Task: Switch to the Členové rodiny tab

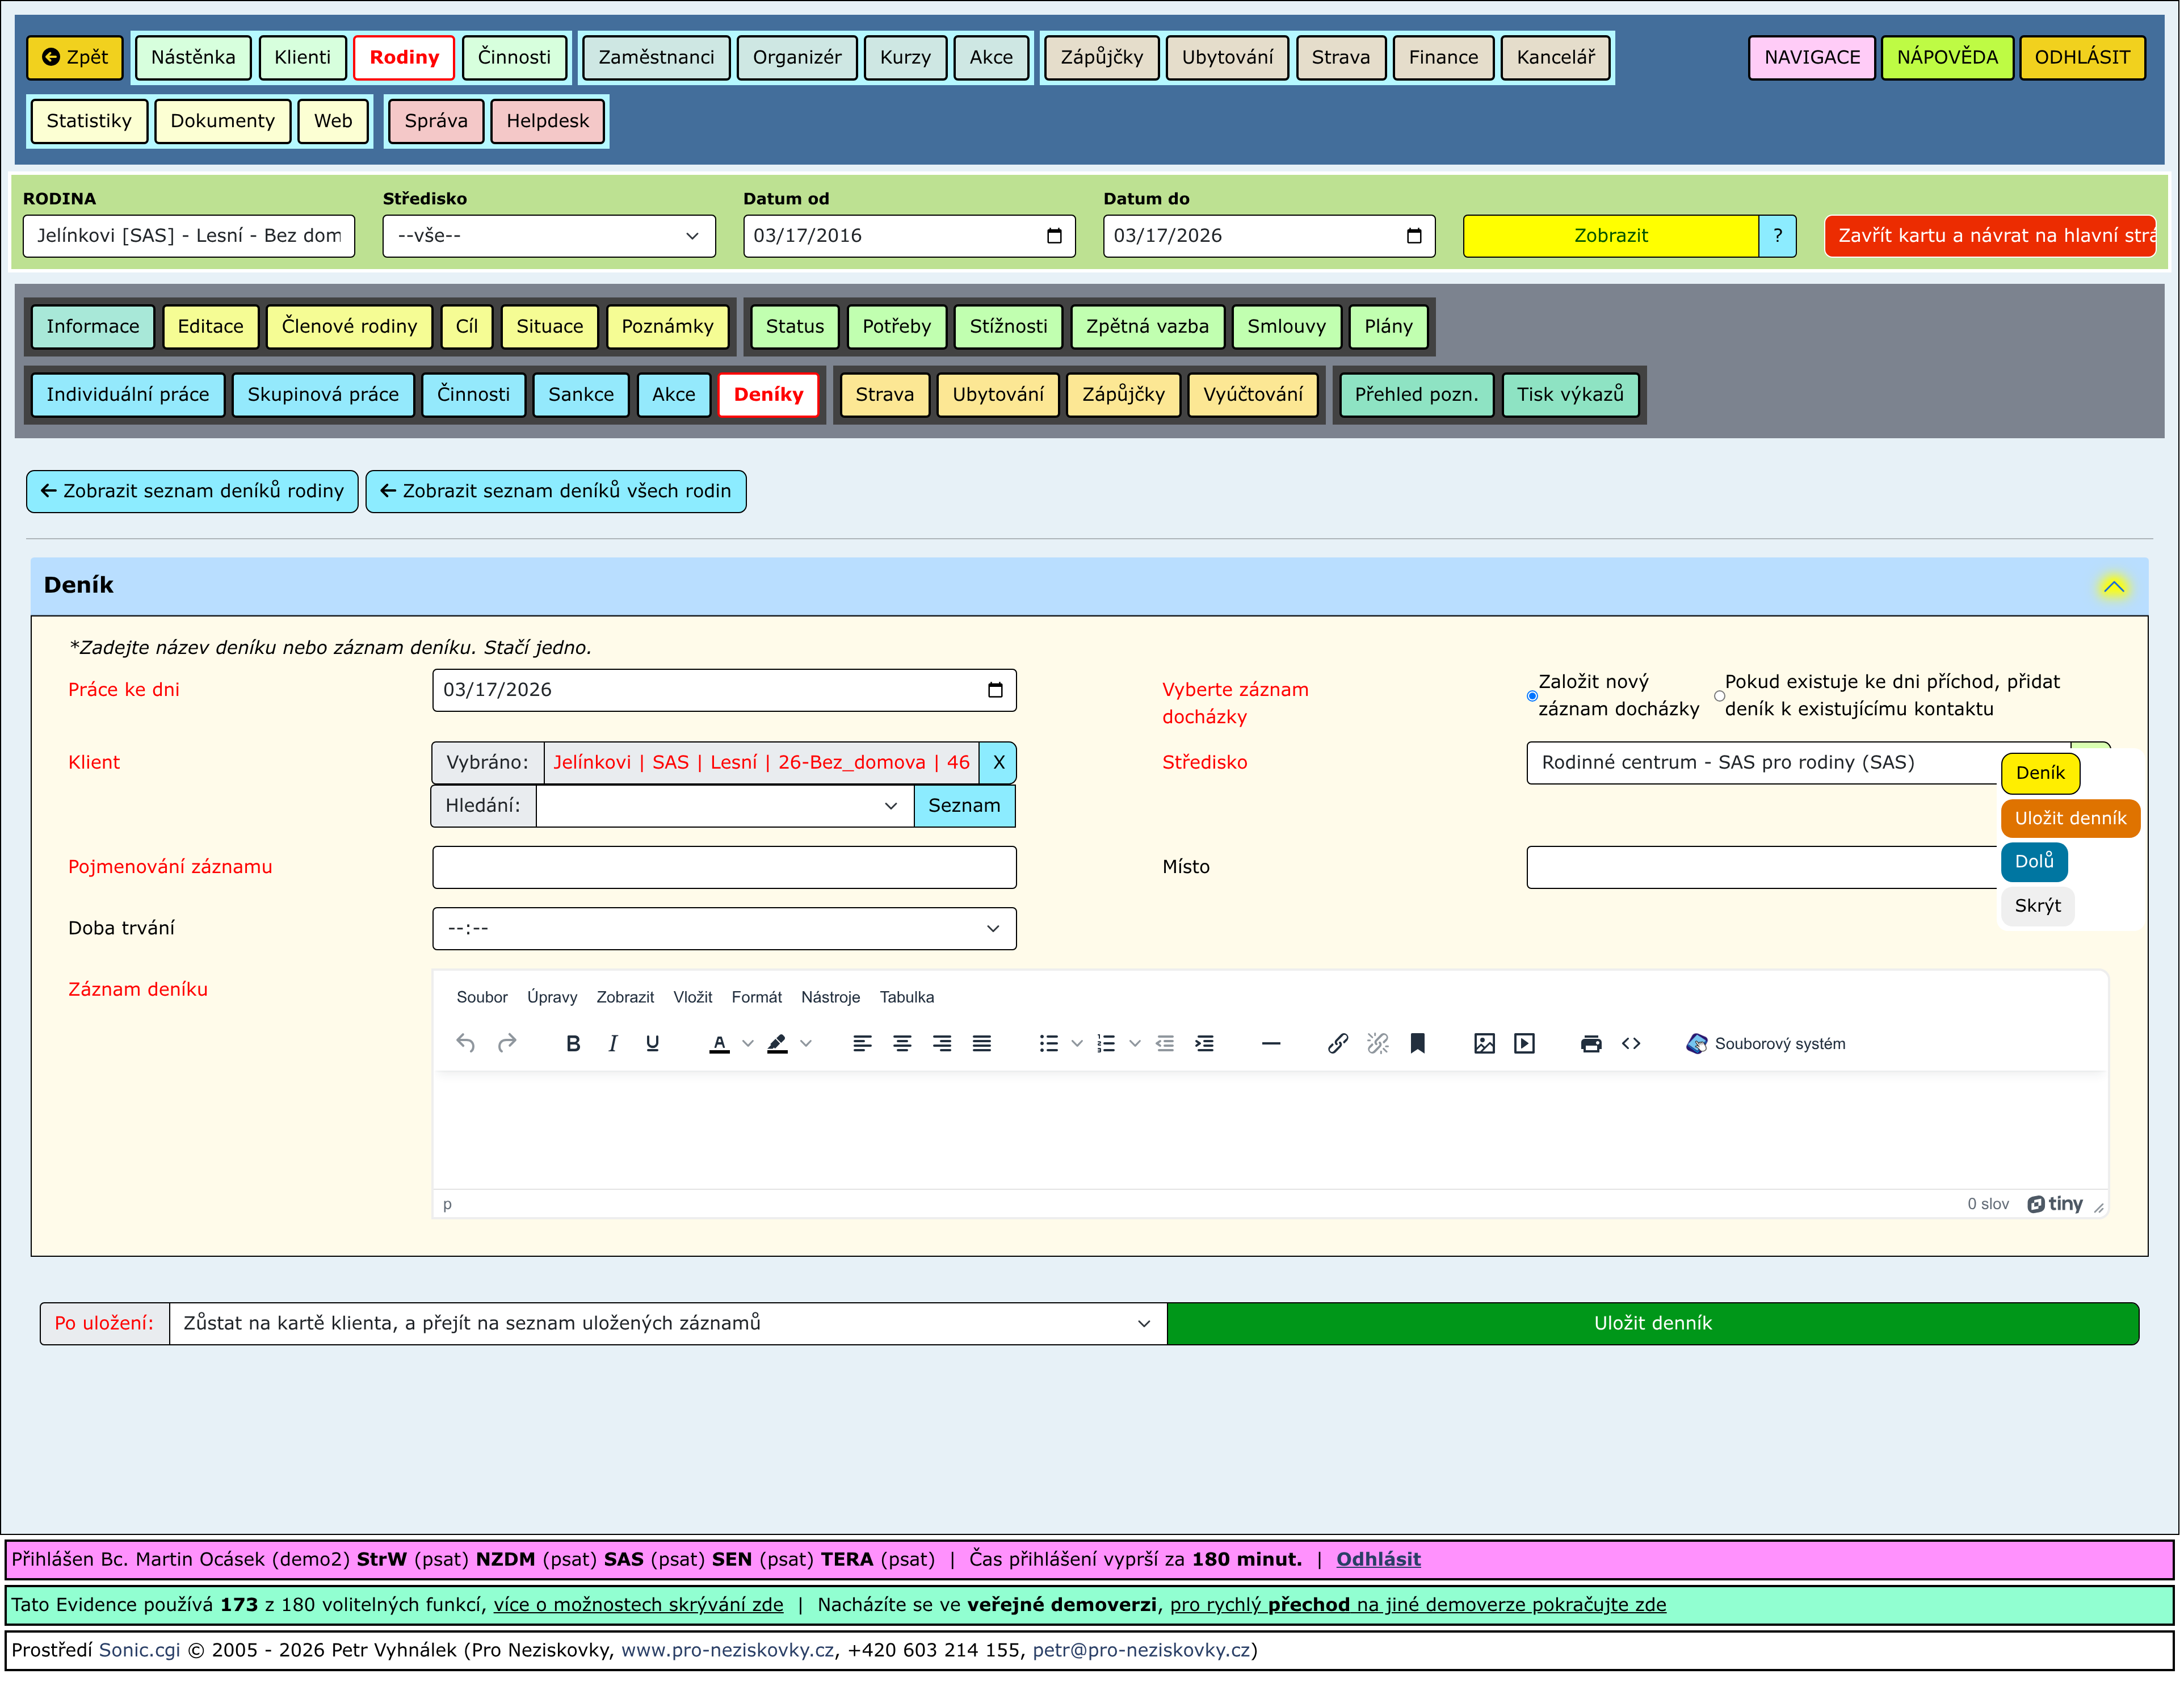Action: coord(349,327)
